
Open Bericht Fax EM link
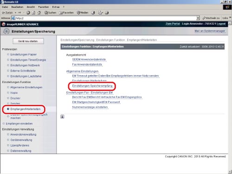pos(107,97)
